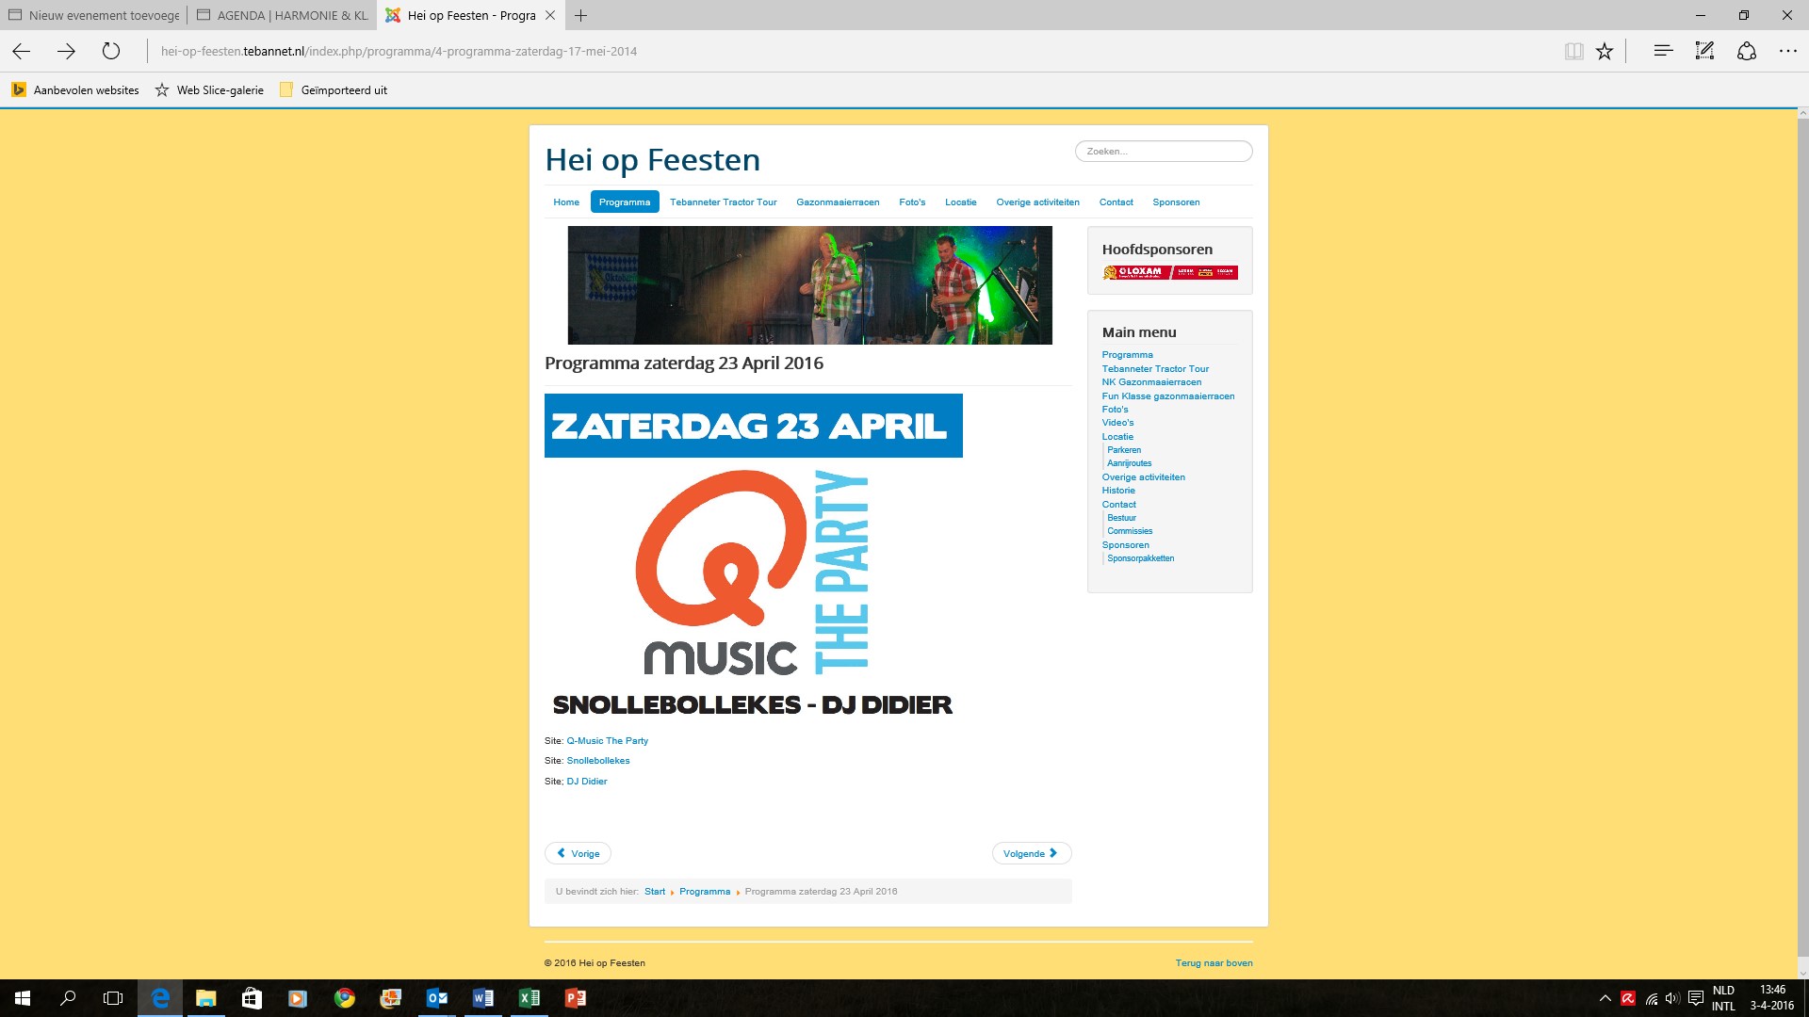Image resolution: width=1809 pixels, height=1017 pixels.
Task: Open Aanrijroutes submenu link
Action: pyautogui.click(x=1129, y=463)
